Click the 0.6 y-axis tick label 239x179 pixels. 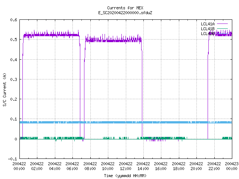coord(13,20)
